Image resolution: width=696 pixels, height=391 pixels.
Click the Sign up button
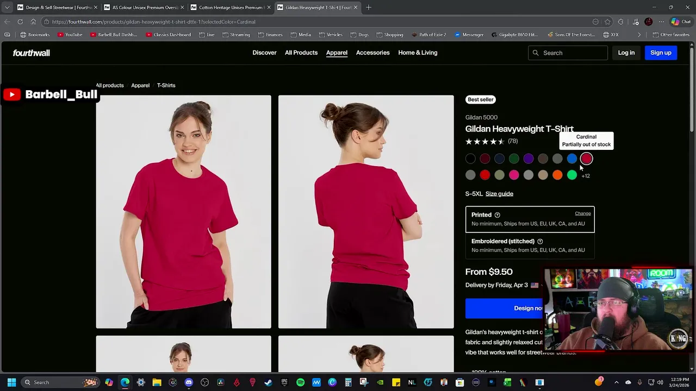661,53
